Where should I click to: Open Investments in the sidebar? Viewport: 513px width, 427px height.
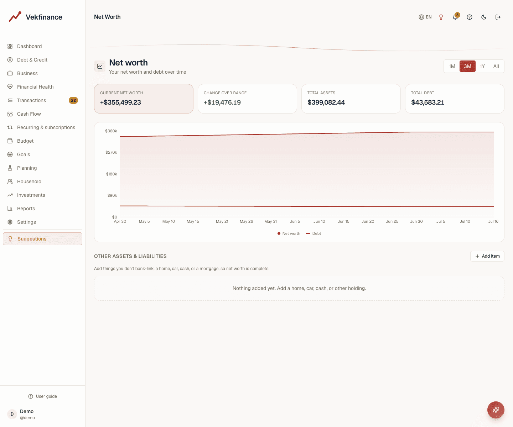pyautogui.click(x=42, y=195)
